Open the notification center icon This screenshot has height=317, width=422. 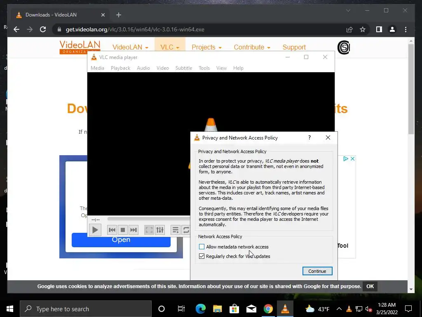[x=408, y=309]
